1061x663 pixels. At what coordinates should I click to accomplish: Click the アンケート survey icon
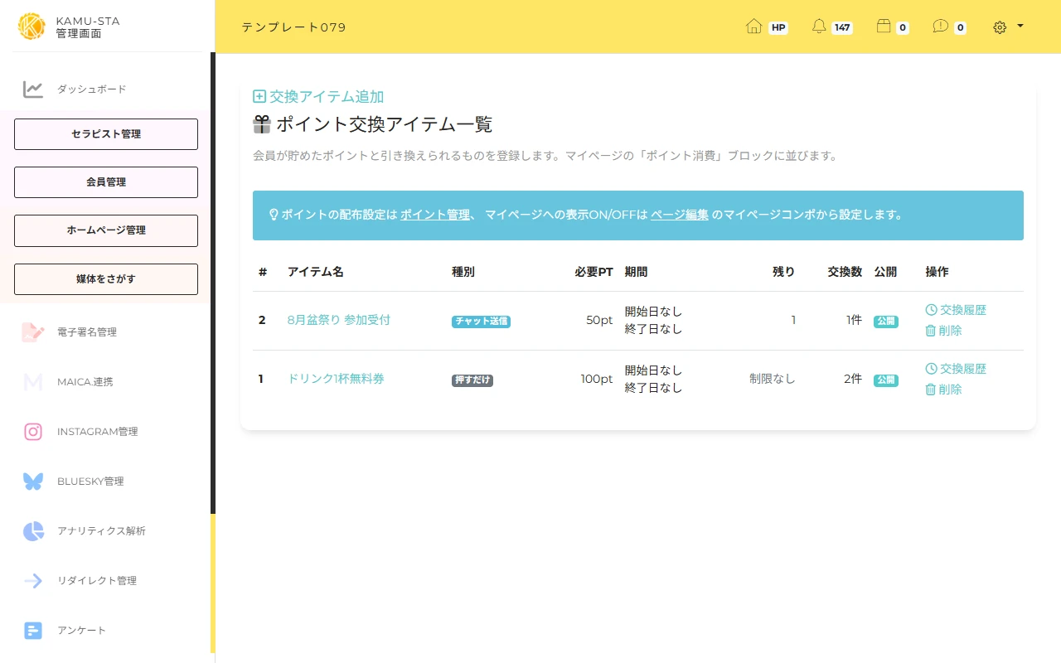tap(33, 631)
